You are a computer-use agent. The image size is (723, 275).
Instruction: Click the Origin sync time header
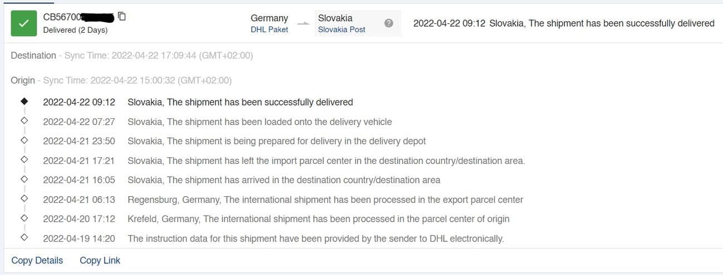[x=121, y=81]
